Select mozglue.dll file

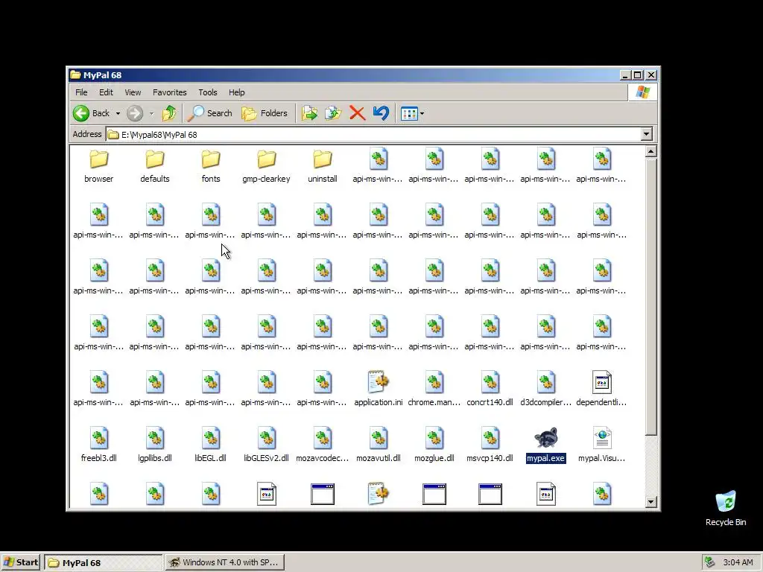[434, 445]
